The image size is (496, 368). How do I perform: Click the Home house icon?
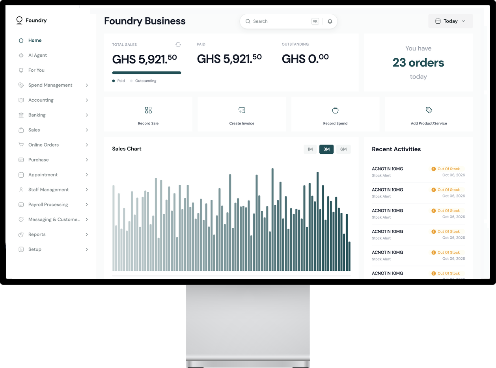[21, 40]
